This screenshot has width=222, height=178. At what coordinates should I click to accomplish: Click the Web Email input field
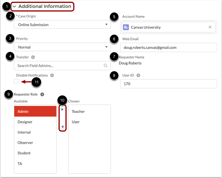(168, 48)
